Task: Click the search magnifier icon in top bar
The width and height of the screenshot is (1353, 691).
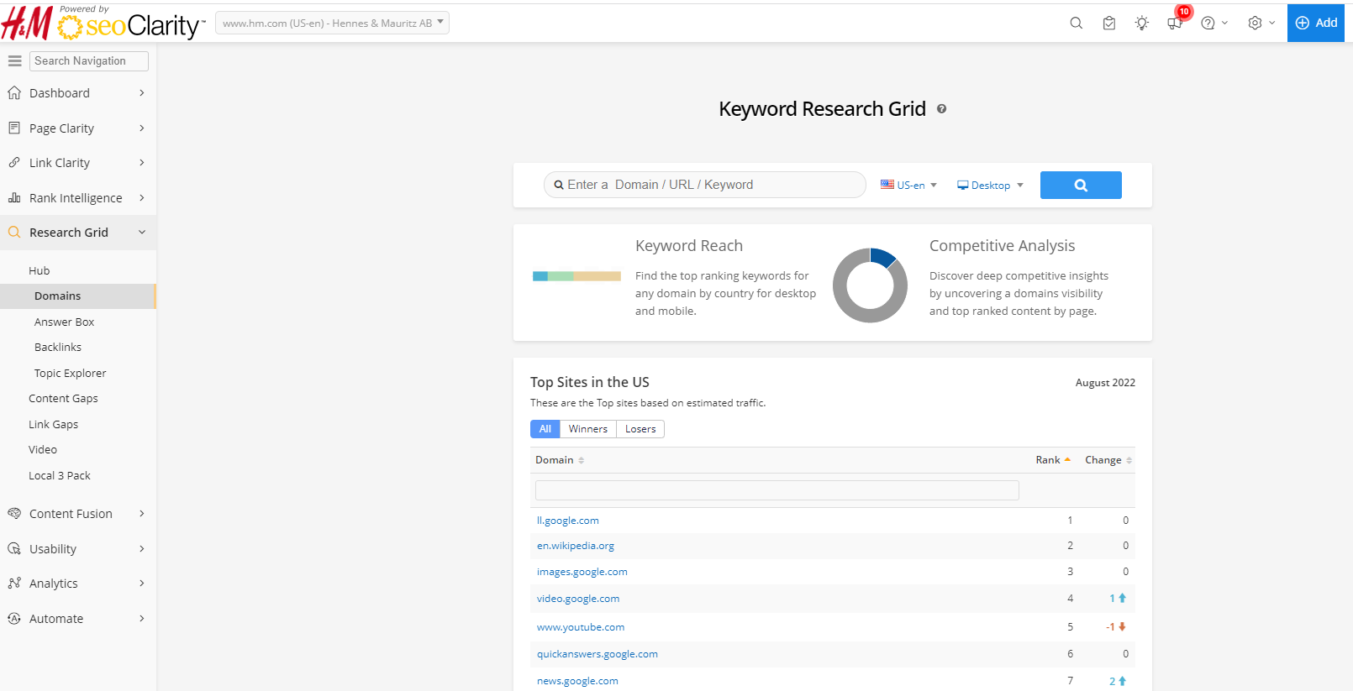Action: [x=1076, y=24]
